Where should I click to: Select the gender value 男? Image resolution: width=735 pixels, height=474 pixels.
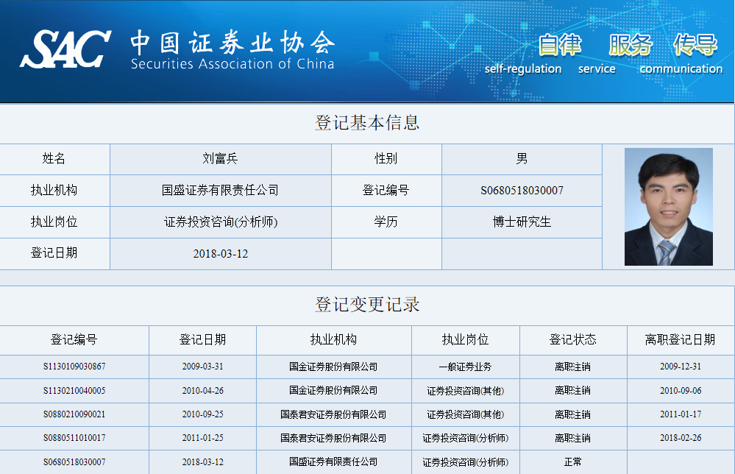pos(522,158)
